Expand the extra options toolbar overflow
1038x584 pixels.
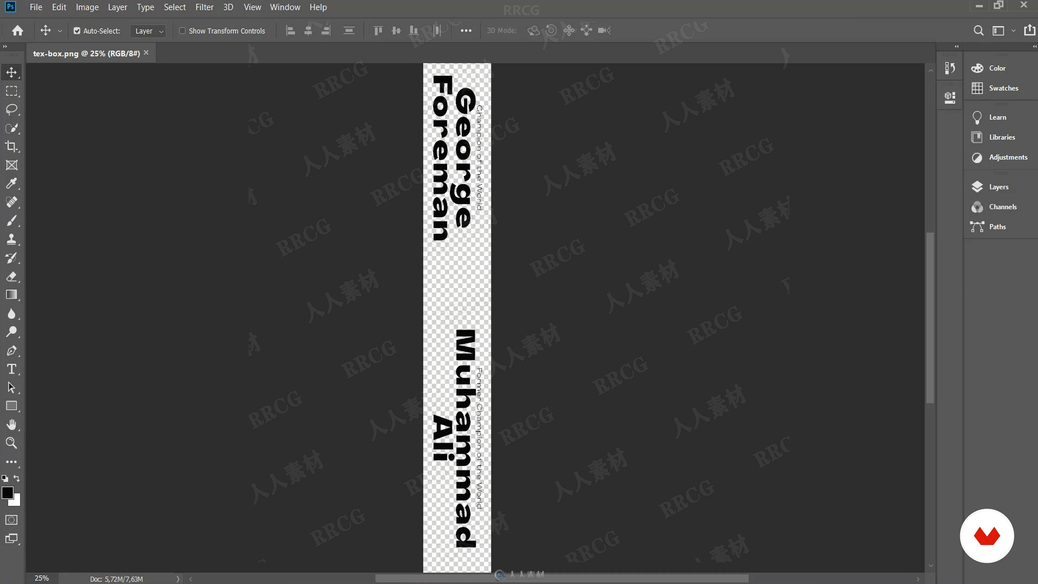tap(466, 30)
